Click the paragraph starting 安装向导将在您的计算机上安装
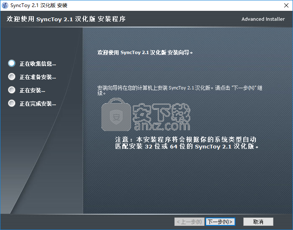293x230 pixels. (180, 90)
